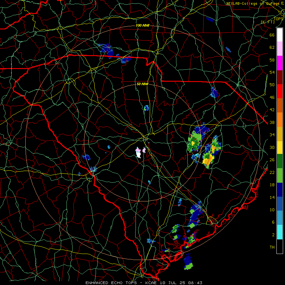Click the light pink swatch on the scale
Screen dimensions: 285x285
point(280,49)
